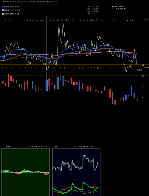Click the lowest red candle near bottom right
The height and width of the screenshot is (196, 149).
click(115, 102)
